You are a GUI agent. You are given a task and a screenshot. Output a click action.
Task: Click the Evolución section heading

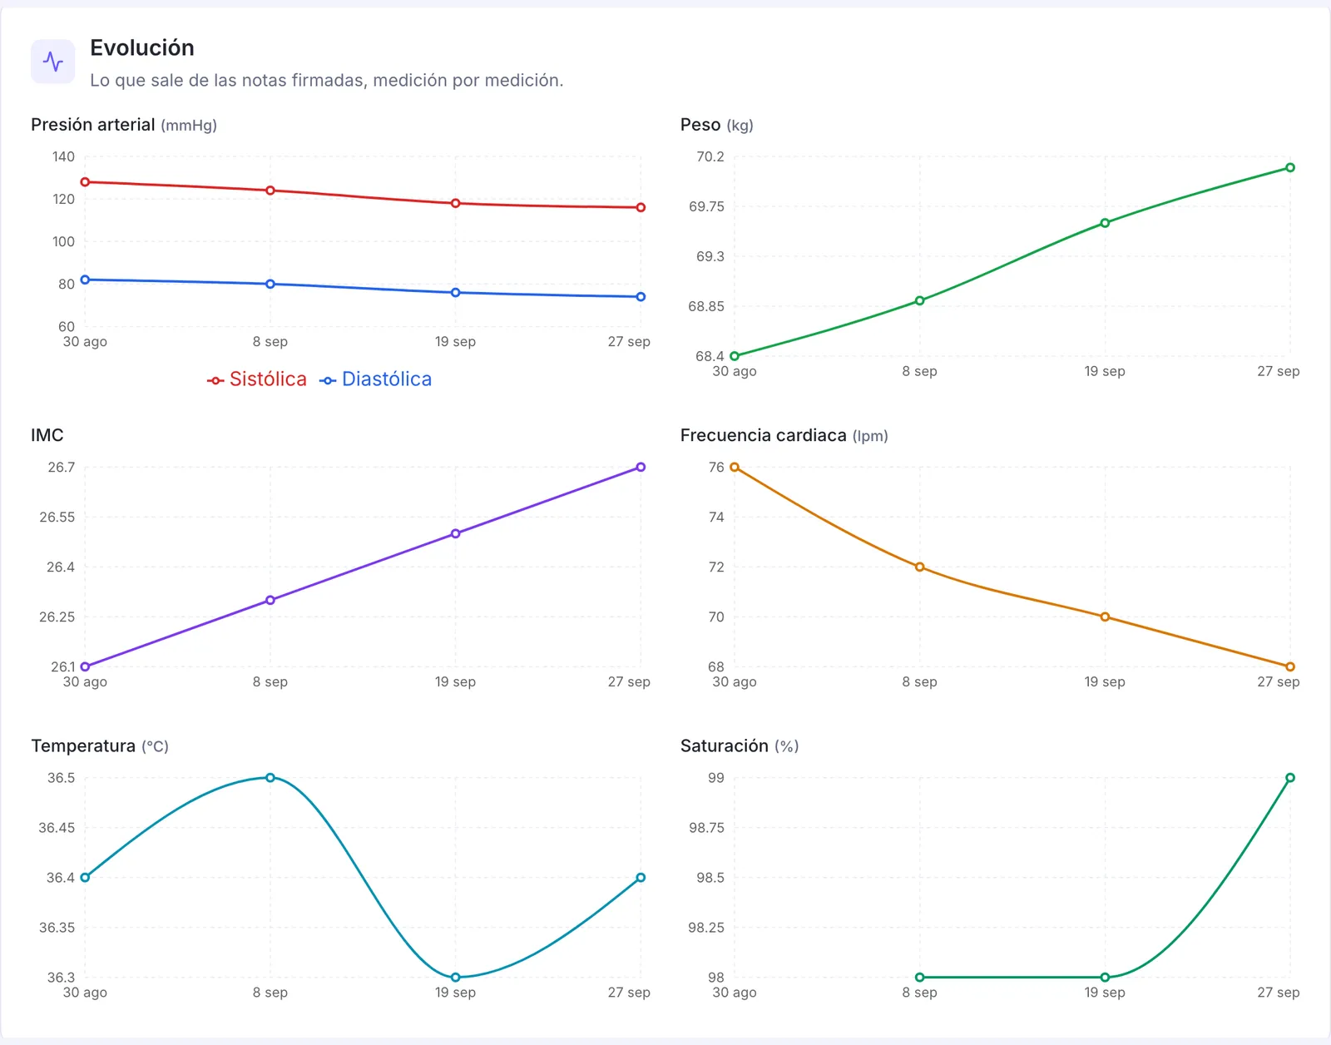coord(142,48)
